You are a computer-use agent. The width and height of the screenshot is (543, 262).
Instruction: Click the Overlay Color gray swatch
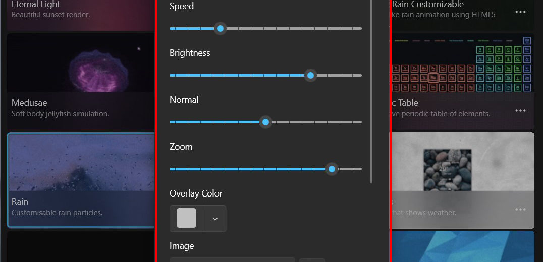click(x=187, y=219)
